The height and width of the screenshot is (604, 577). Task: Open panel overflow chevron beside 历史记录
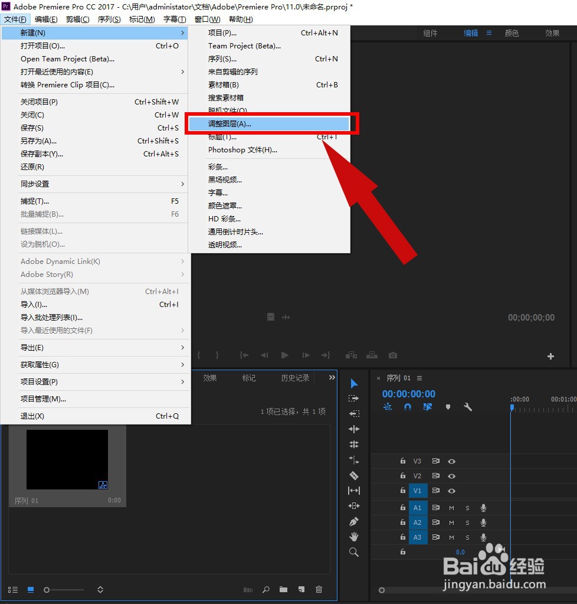pos(332,377)
